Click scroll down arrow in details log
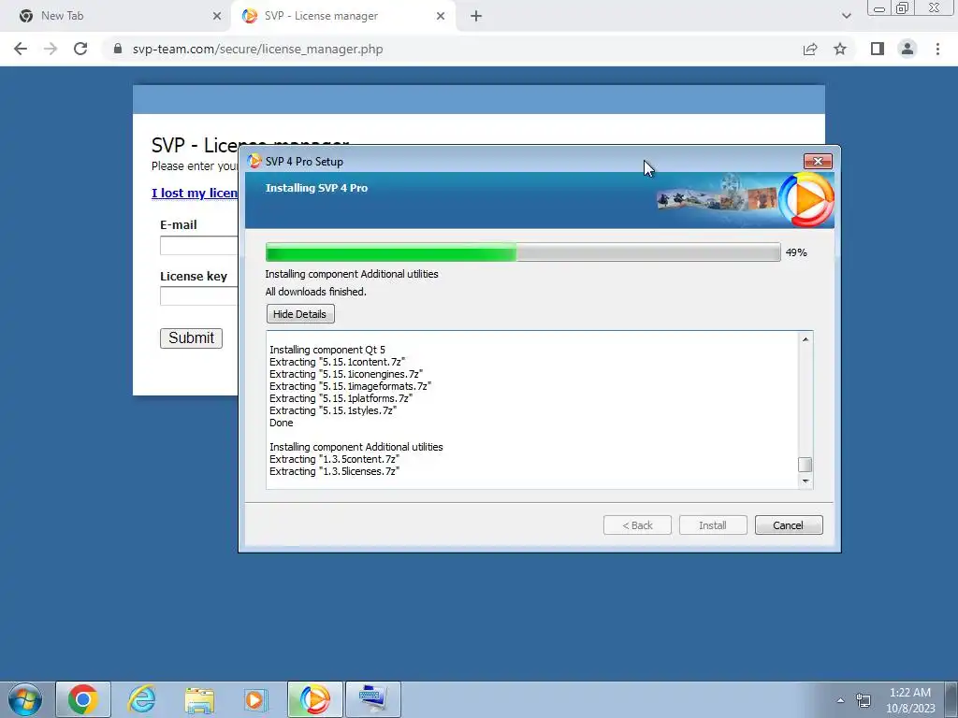Screen dimensions: 958x718 tap(806, 481)
